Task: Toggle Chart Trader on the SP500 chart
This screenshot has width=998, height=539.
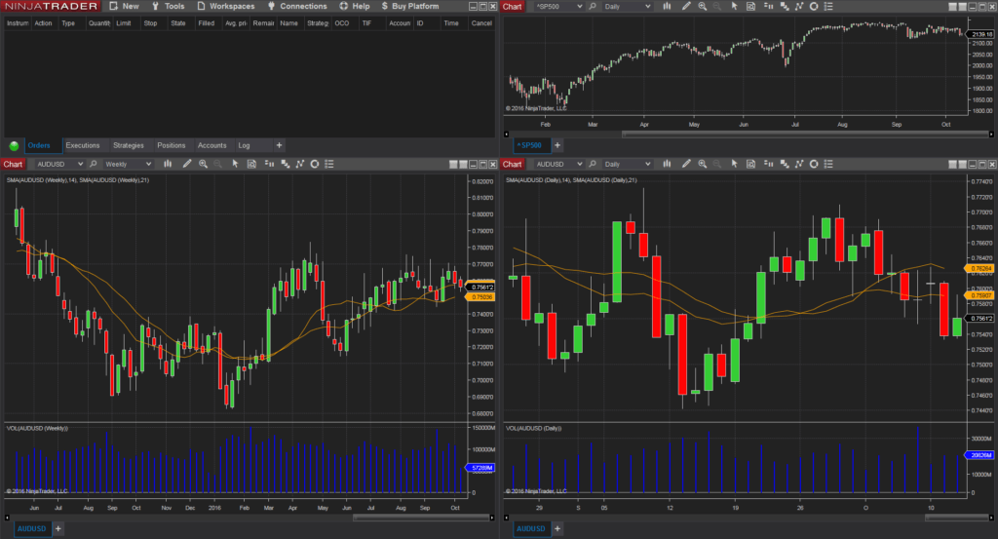Action: [x=768, y=7]
